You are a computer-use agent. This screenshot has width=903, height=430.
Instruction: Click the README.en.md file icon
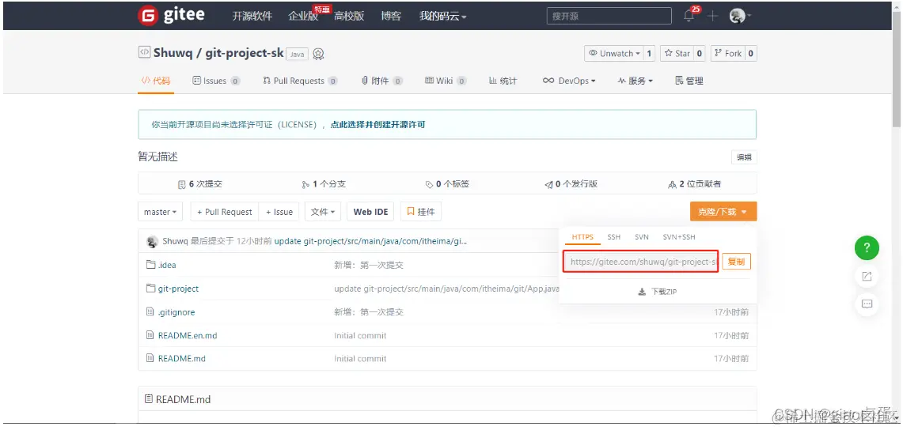[151, 335]
